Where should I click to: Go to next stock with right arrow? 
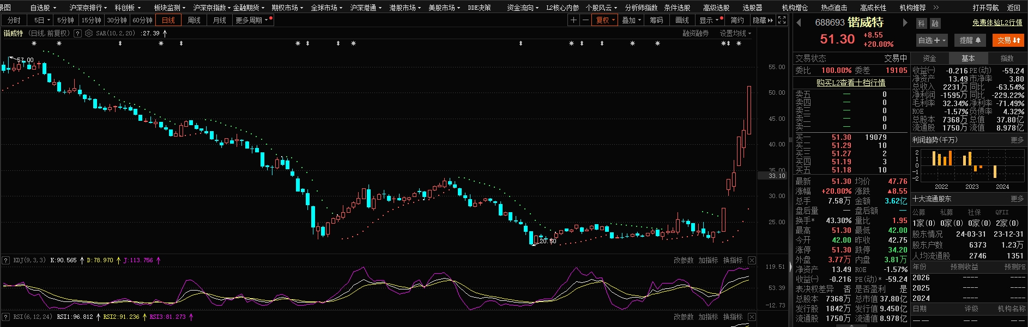(x=905, y=23)
